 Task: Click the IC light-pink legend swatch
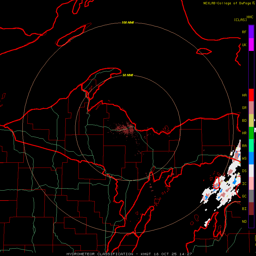point(251,183)
